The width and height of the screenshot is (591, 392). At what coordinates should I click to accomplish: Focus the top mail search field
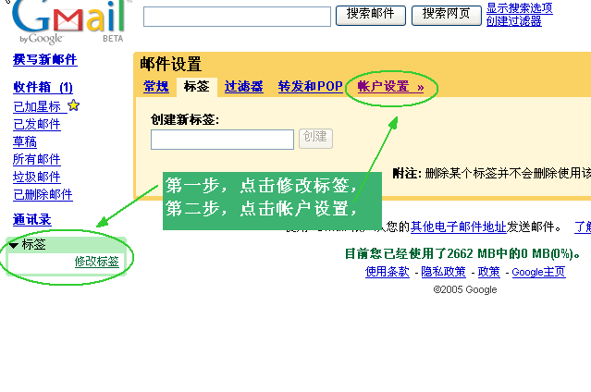tap(237, 17)
